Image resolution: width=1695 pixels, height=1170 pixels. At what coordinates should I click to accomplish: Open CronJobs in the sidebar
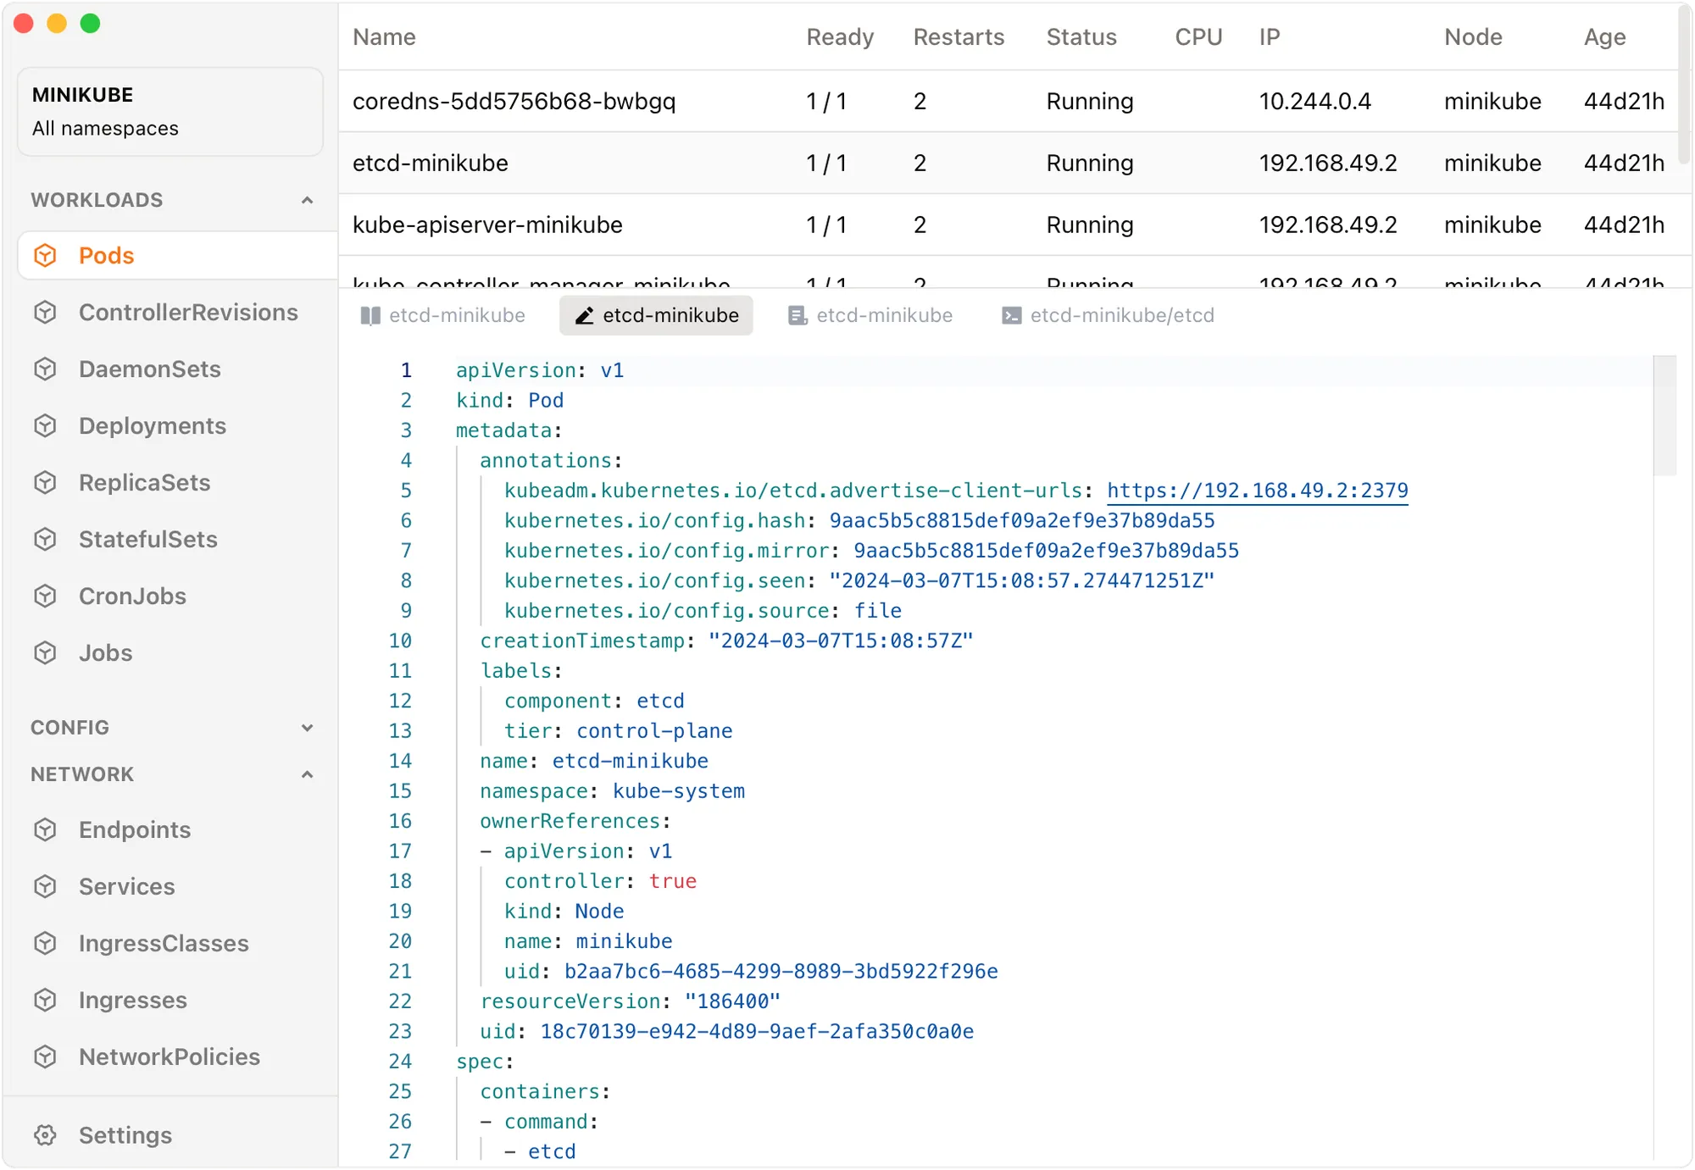point(178,596)
